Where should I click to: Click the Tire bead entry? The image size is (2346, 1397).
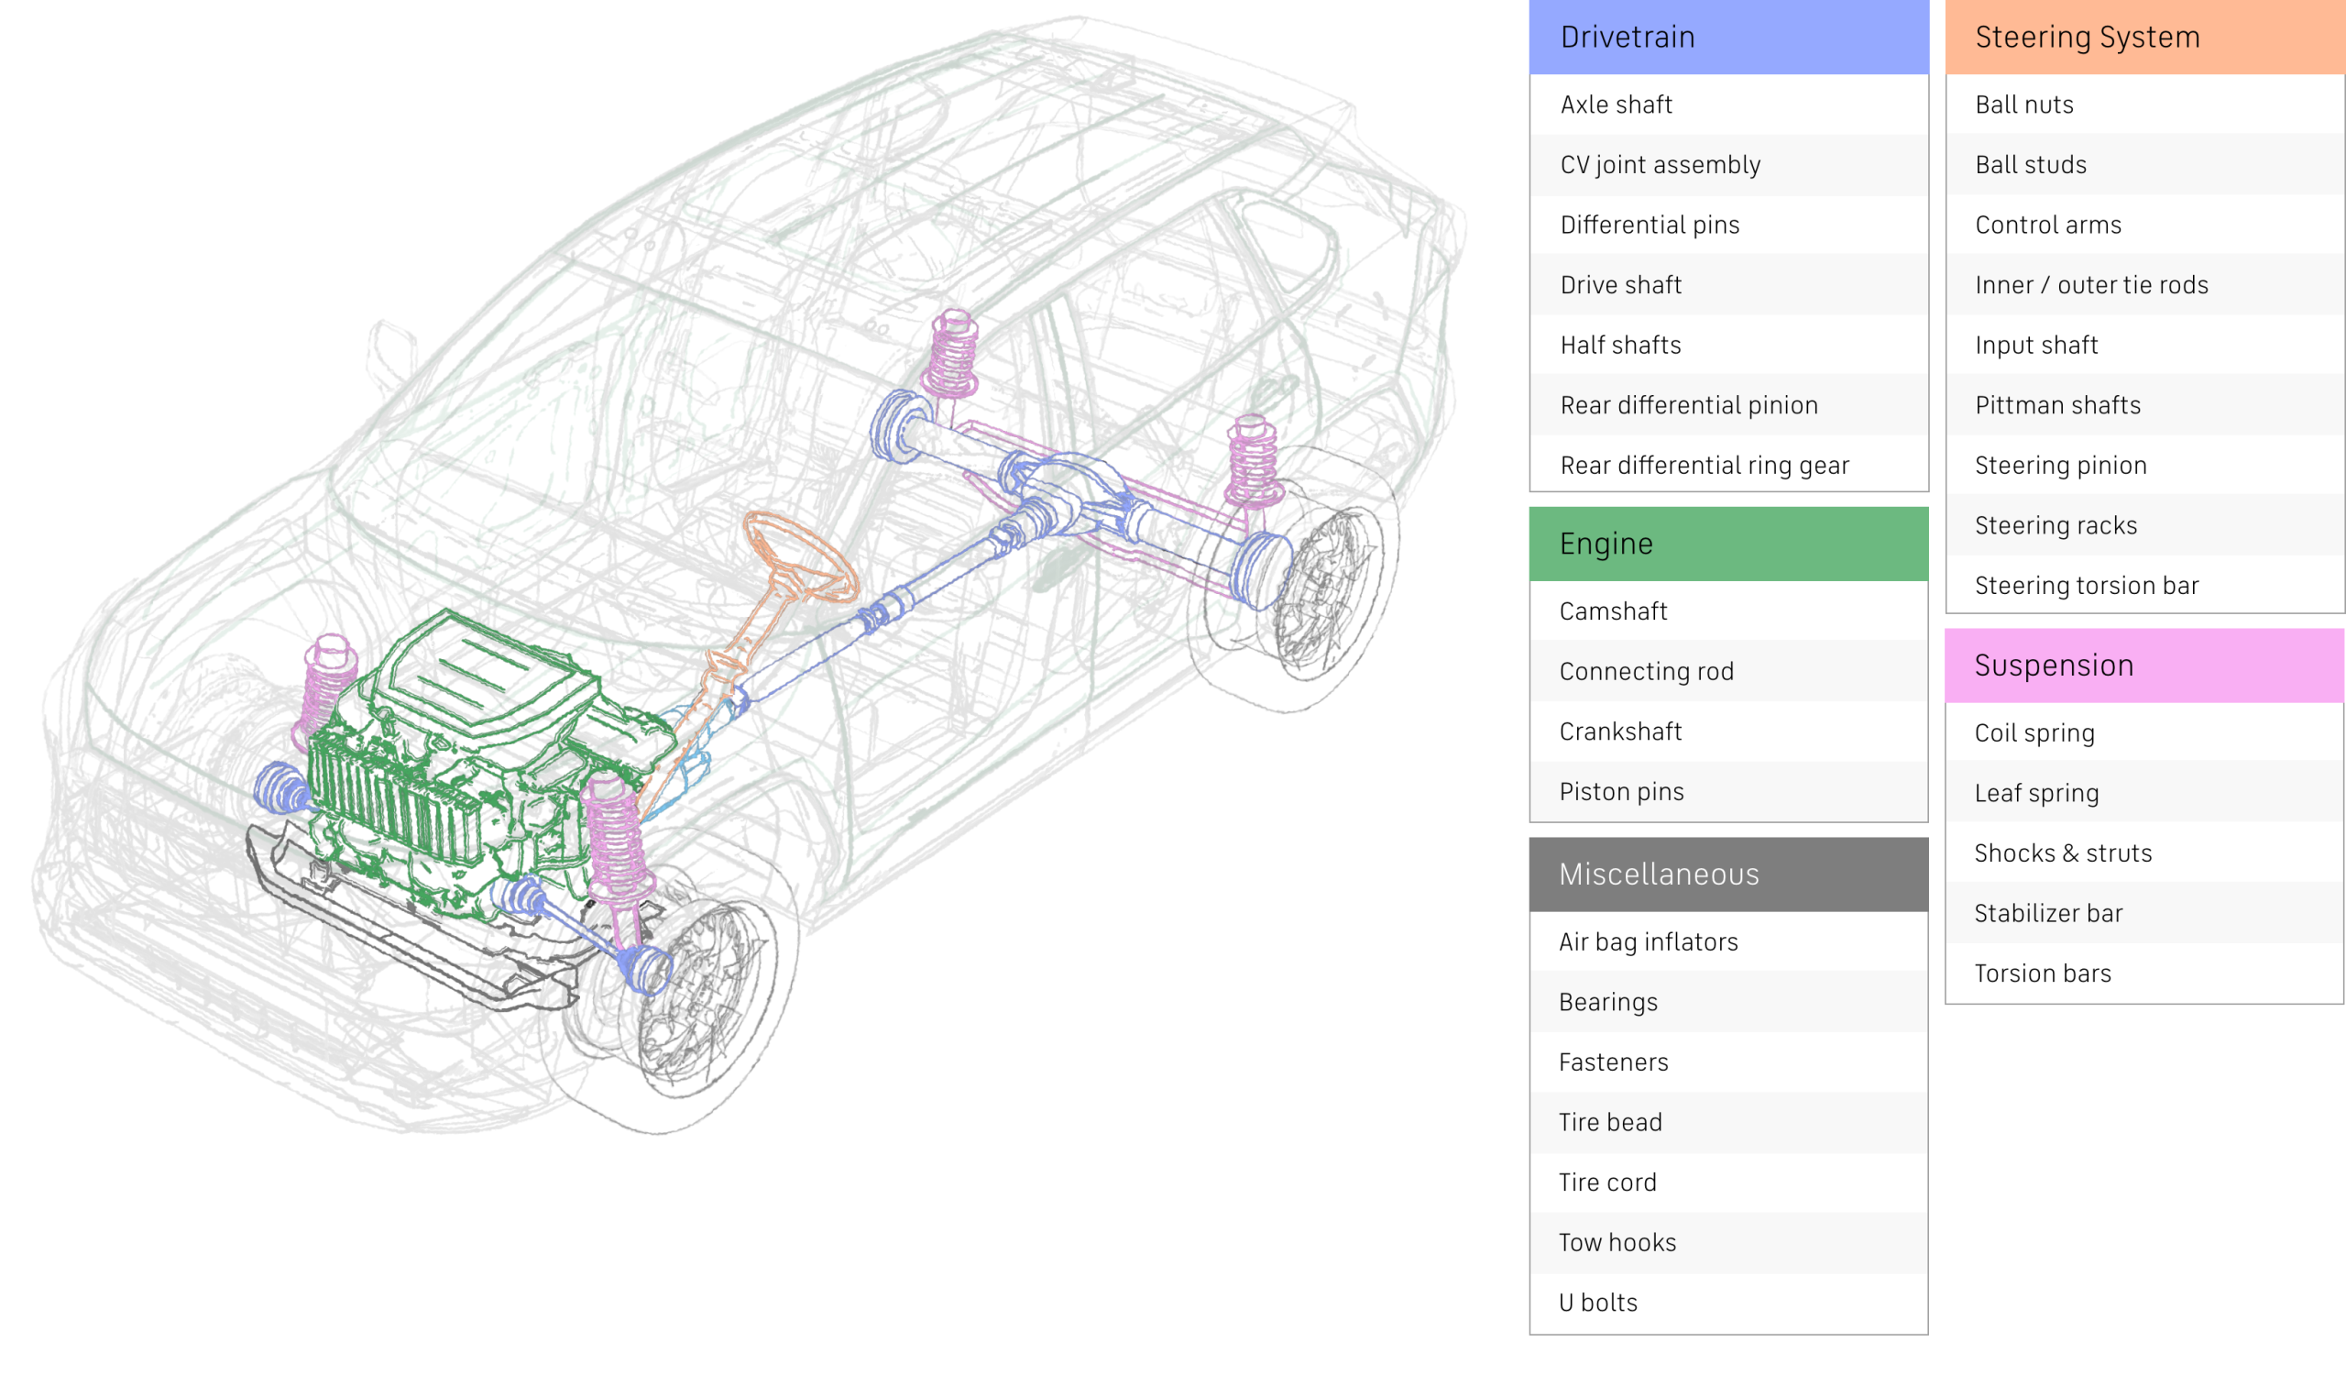click(x=1728, y=1123)
